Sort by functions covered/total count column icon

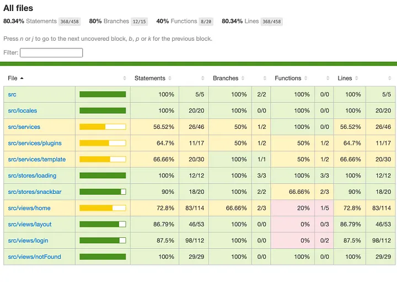pyautogui.click(x=328, y=78)
